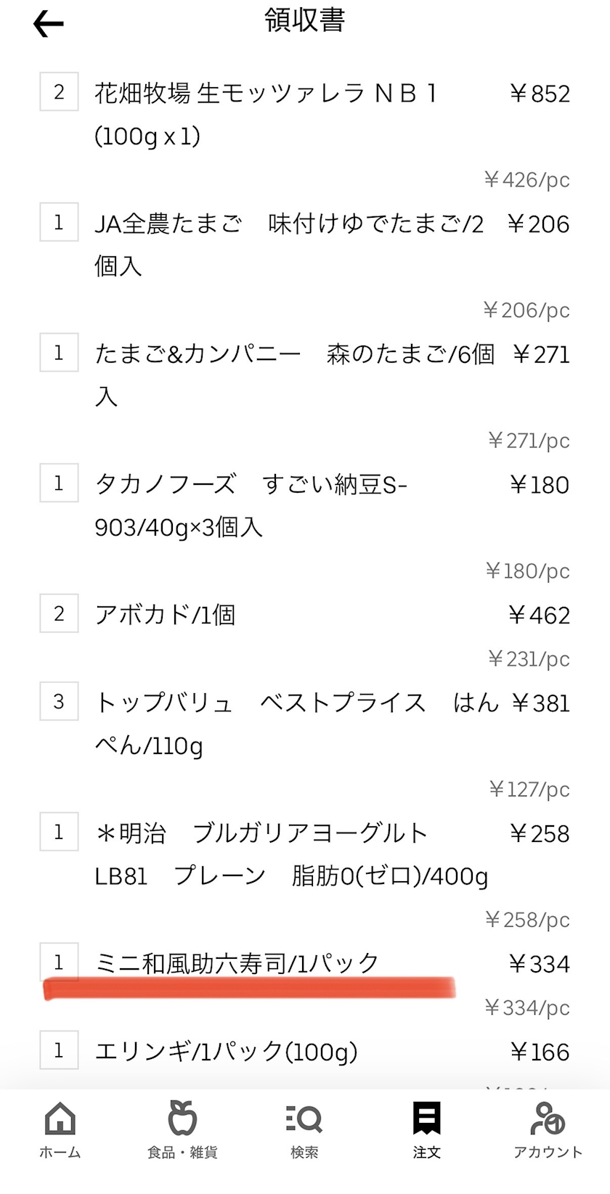Tap the back arrow icon

[x=49, y=24]
